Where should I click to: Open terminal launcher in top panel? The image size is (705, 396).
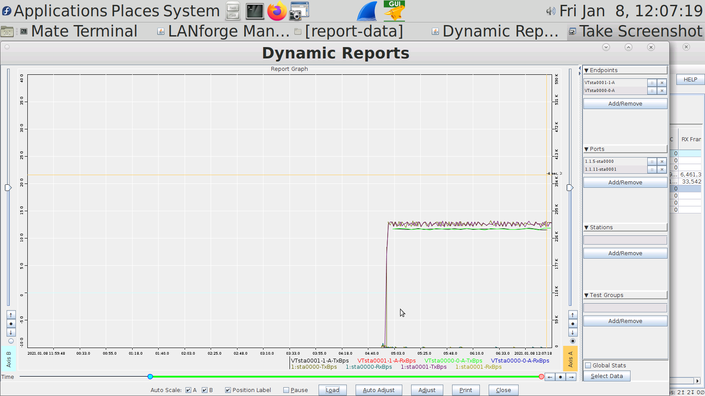(x=255, y=11)
